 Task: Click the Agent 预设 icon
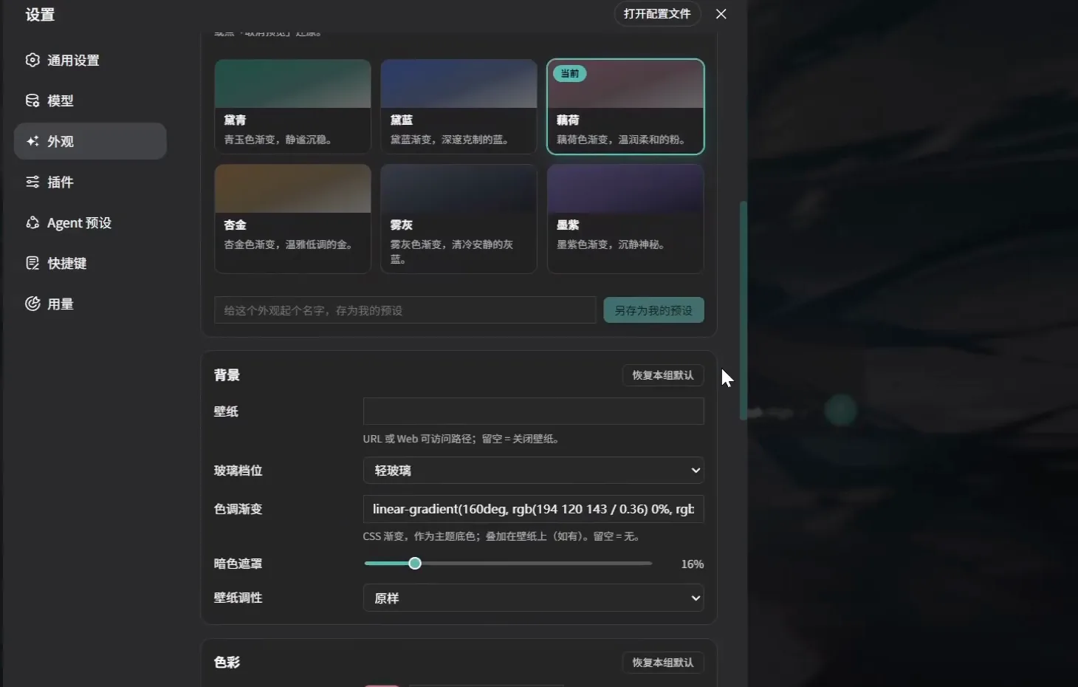[x=32, y=222]
